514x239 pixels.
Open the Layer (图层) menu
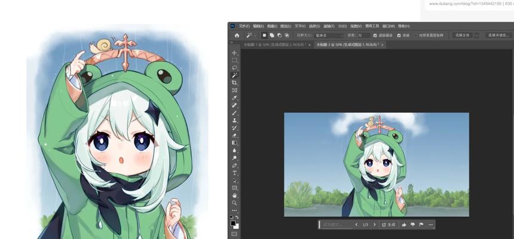click(x=286, y=26)
